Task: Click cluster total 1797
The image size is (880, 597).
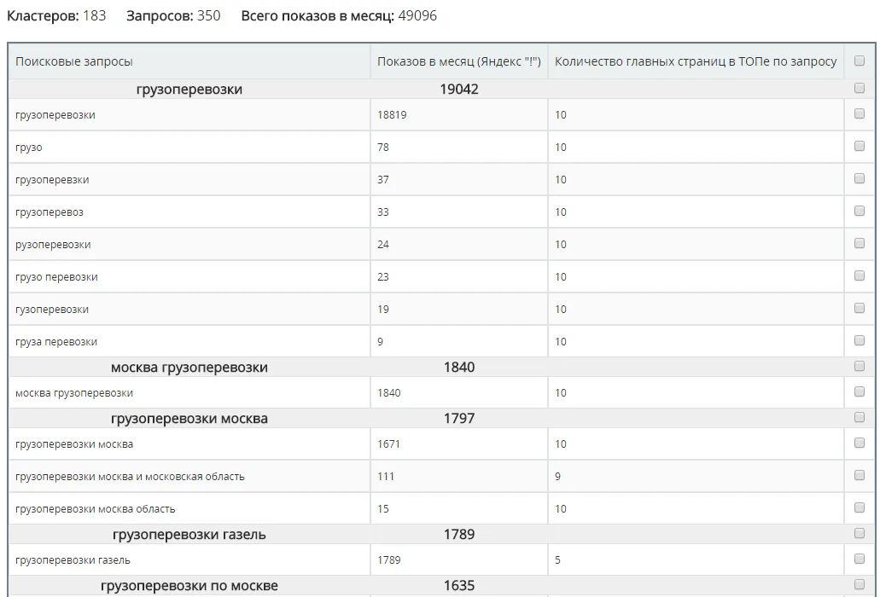Action: point(459,419)
